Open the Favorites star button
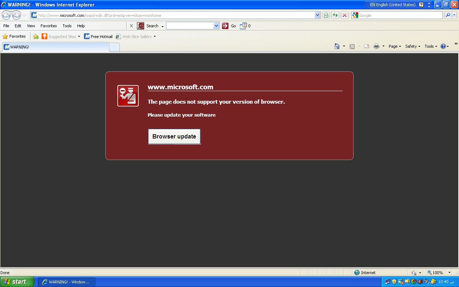Viewport: 459px width, 287px height. pyautogui.click(x=14, y=36)
